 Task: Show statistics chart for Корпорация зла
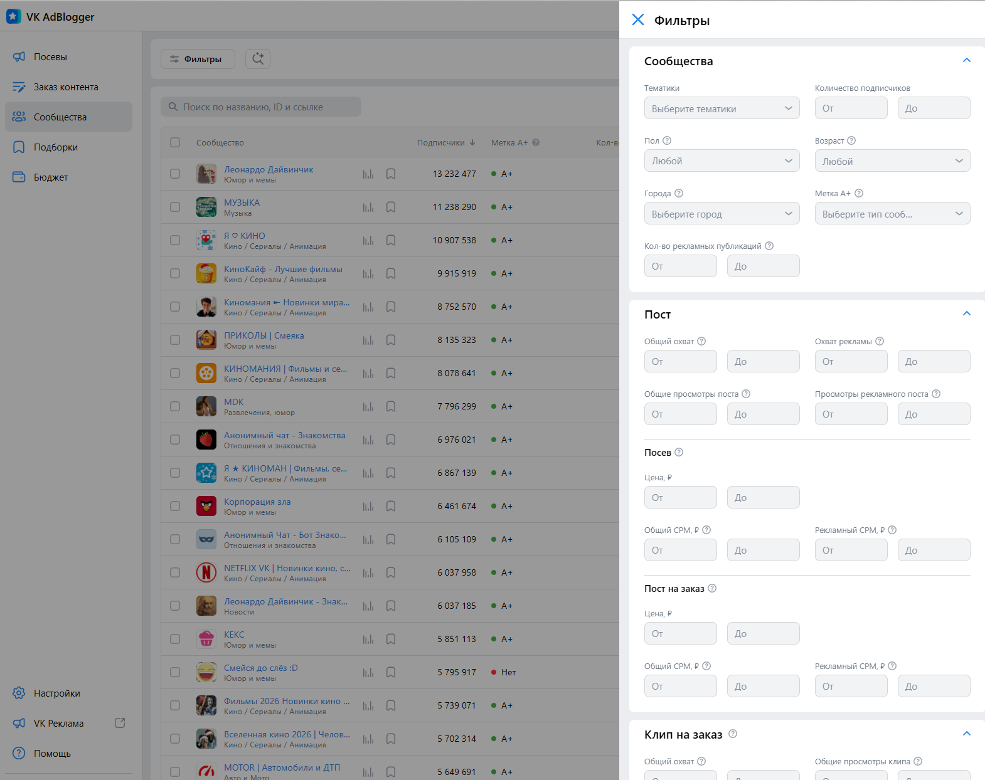tap(368, 507)
